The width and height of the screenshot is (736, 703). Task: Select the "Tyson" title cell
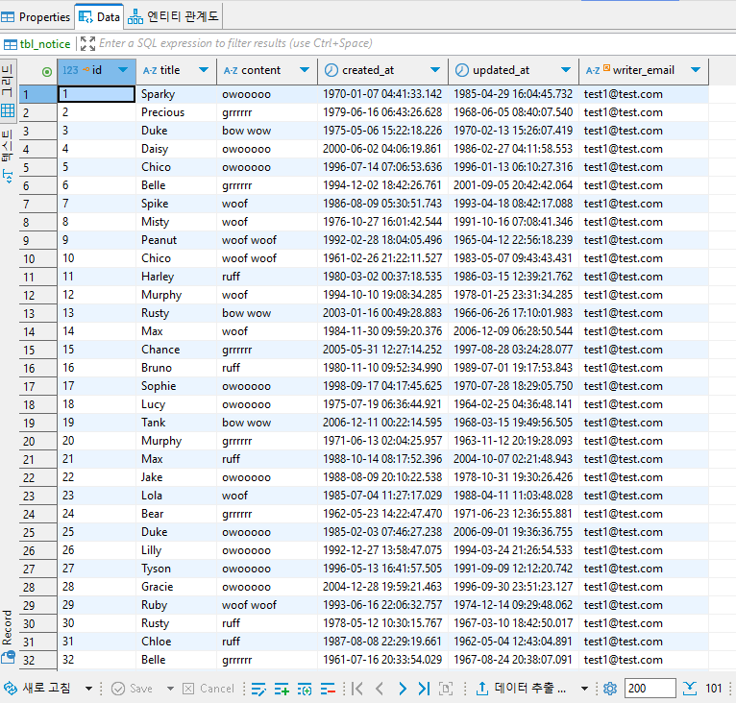(177, 569)
